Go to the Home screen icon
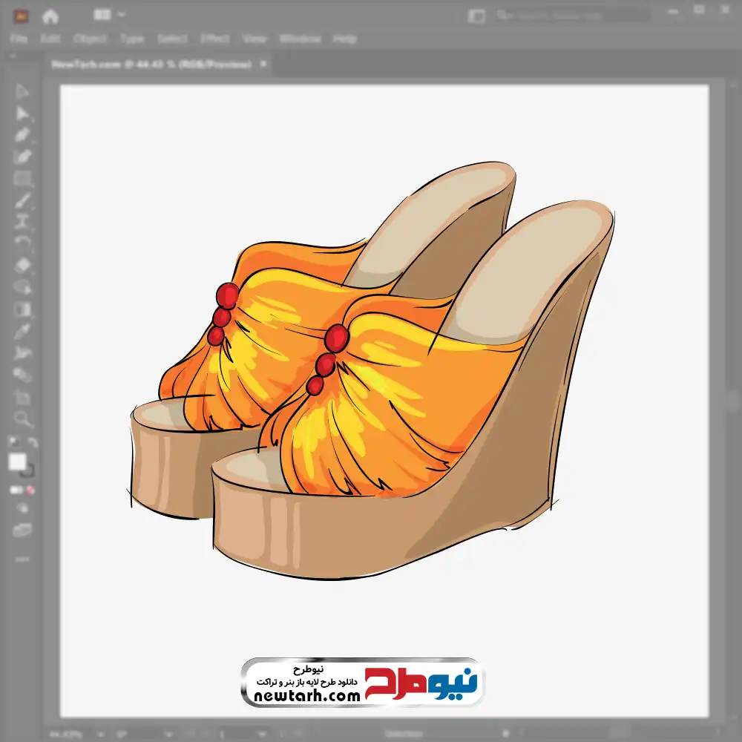Viewport: 742px width, 742px height. pos(50,16)
